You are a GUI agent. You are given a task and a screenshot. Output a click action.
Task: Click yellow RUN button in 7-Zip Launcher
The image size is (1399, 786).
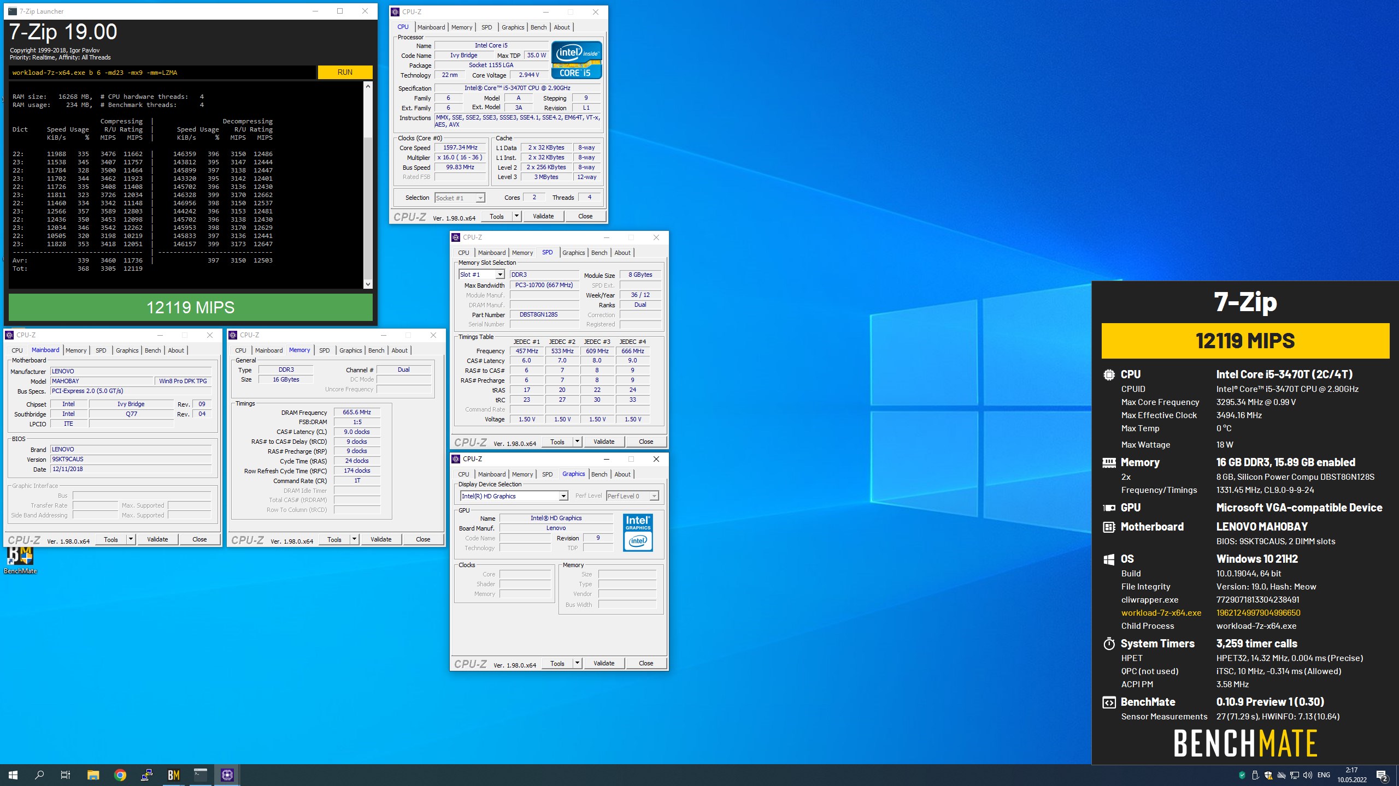(345, 72)
